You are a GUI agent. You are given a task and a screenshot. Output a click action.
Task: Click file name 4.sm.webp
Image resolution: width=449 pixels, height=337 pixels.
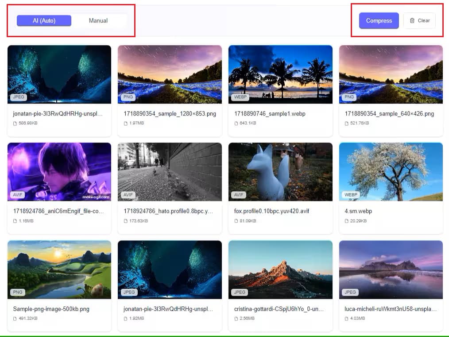(x=358, y=211)
